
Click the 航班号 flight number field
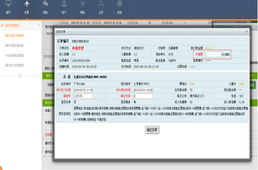click(x=83, y=96)
